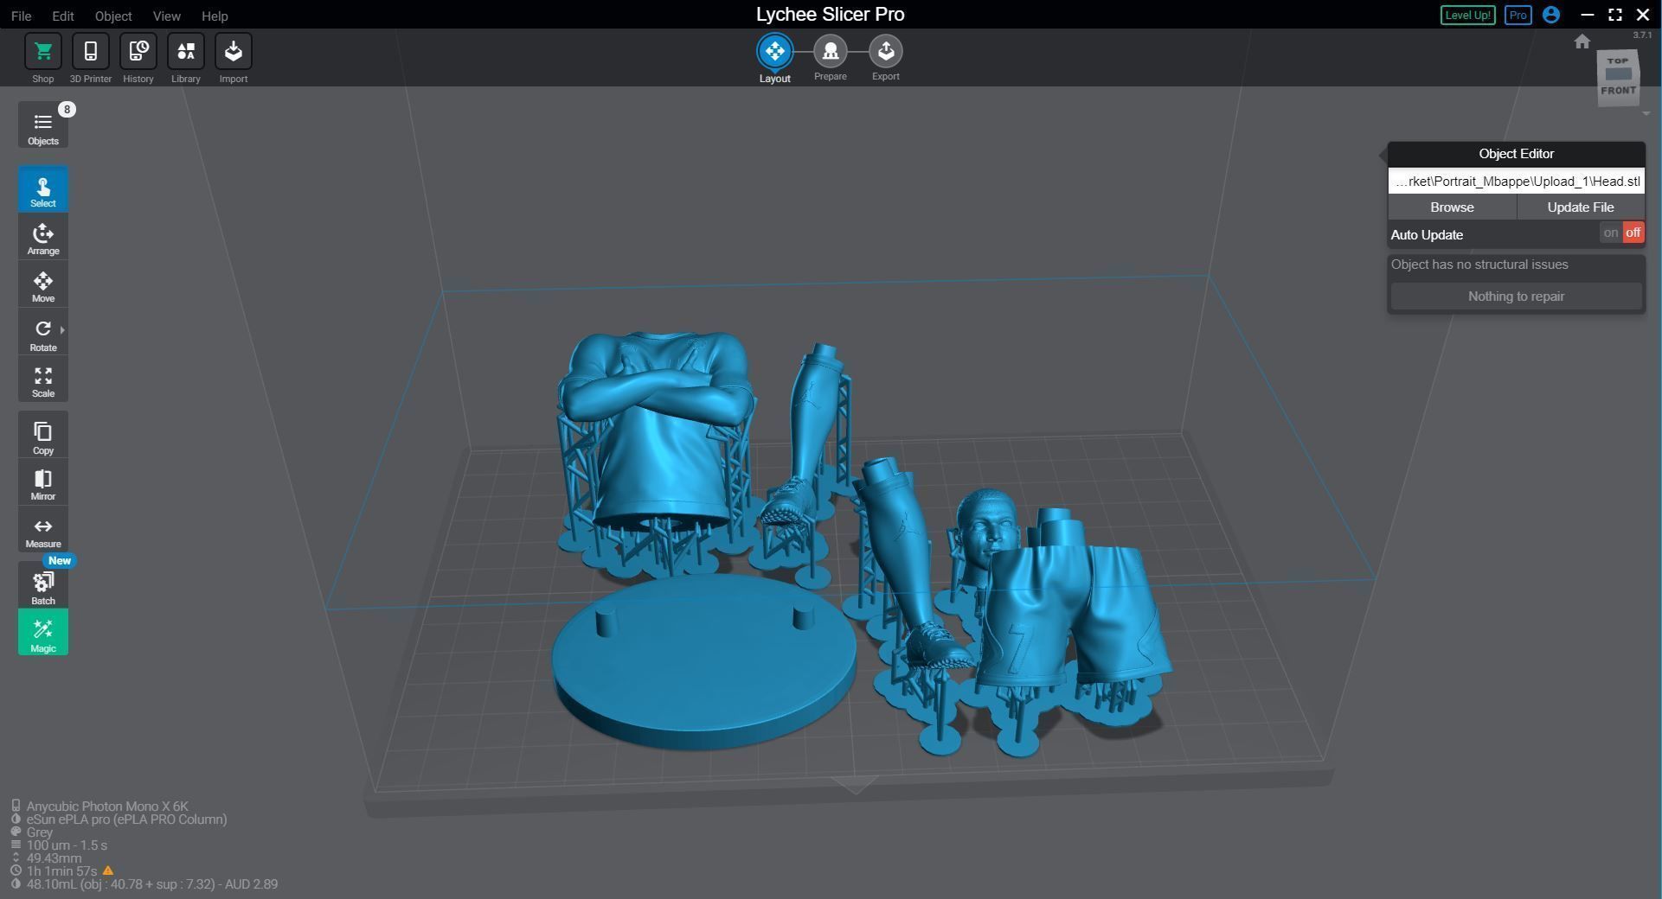Image resolution: width=1662 pixels, height=899 pixels.
Task: Open the View menu
Action: pyautogui.click(x=166, y=16)
